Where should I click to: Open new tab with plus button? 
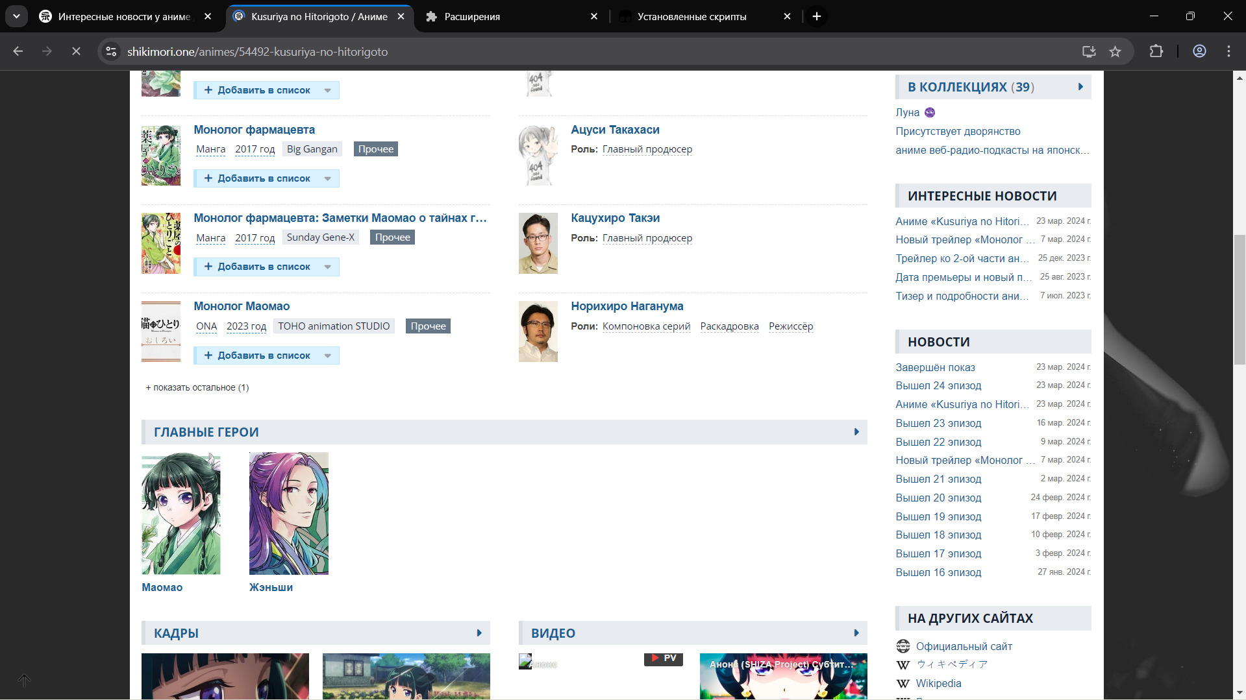point(816,16)
